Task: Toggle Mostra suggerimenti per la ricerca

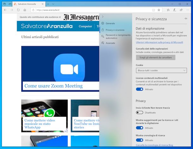Action: pyautogui.click(x=140, y=128)
